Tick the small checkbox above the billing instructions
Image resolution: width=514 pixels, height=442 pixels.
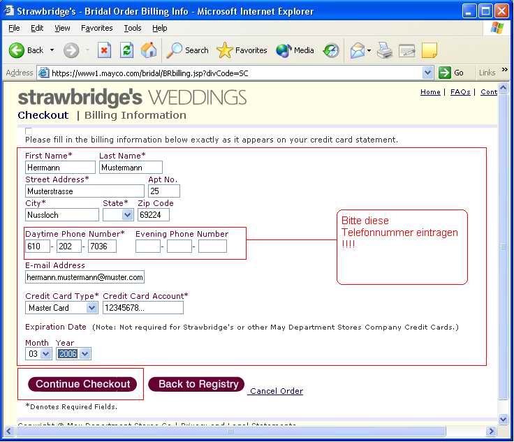pos(29,131)
